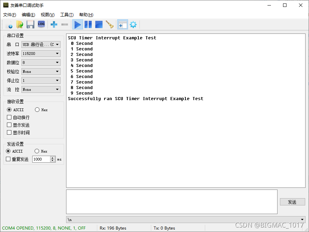Click the blue plus icon in toolbar
This screenshot has width=309, height=232.
click(x=54, y=25)
